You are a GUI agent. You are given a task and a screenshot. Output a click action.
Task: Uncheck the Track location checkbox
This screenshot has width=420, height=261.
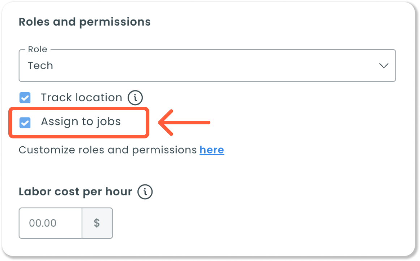click(25, 98)
